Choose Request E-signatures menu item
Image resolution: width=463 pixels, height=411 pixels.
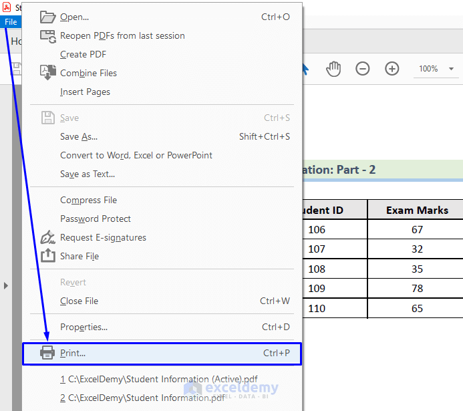pyautogui.click(x=162, y=237)
